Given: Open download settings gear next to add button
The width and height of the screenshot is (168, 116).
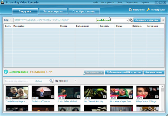Looking at the screenshot, I should click(x=163, y=20).
